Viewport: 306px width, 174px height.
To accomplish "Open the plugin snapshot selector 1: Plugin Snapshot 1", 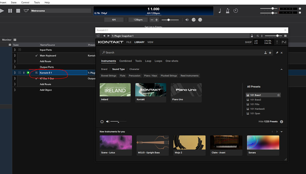I will click(180, 36).
